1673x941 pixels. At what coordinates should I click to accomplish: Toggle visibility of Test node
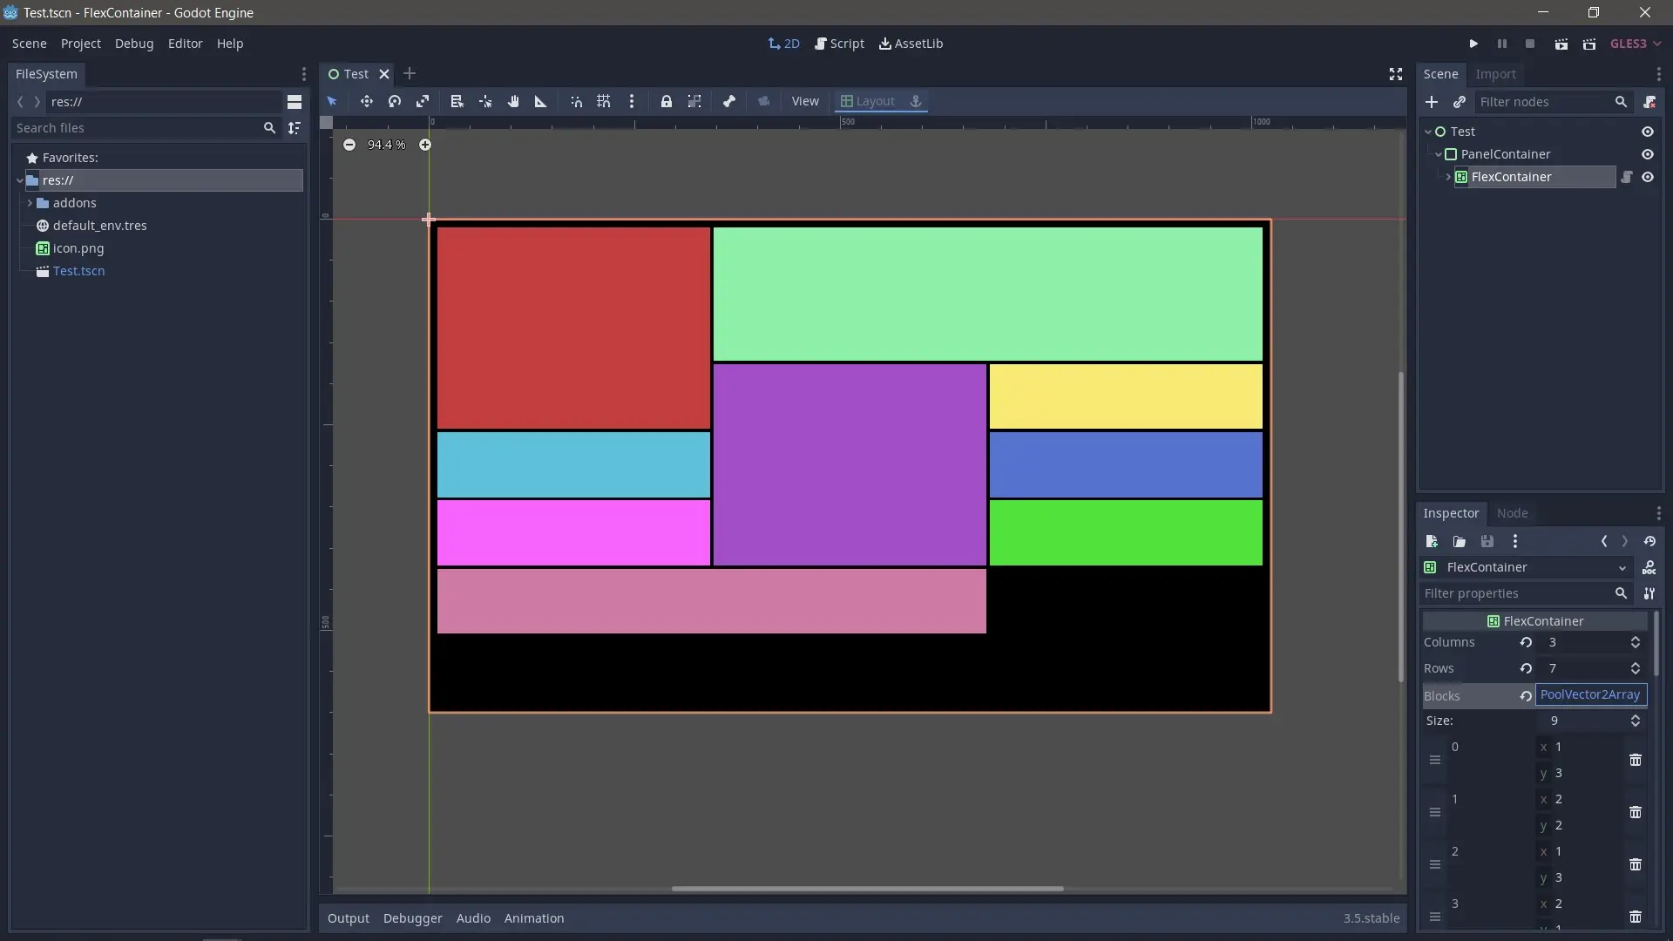click(1648, 132)
